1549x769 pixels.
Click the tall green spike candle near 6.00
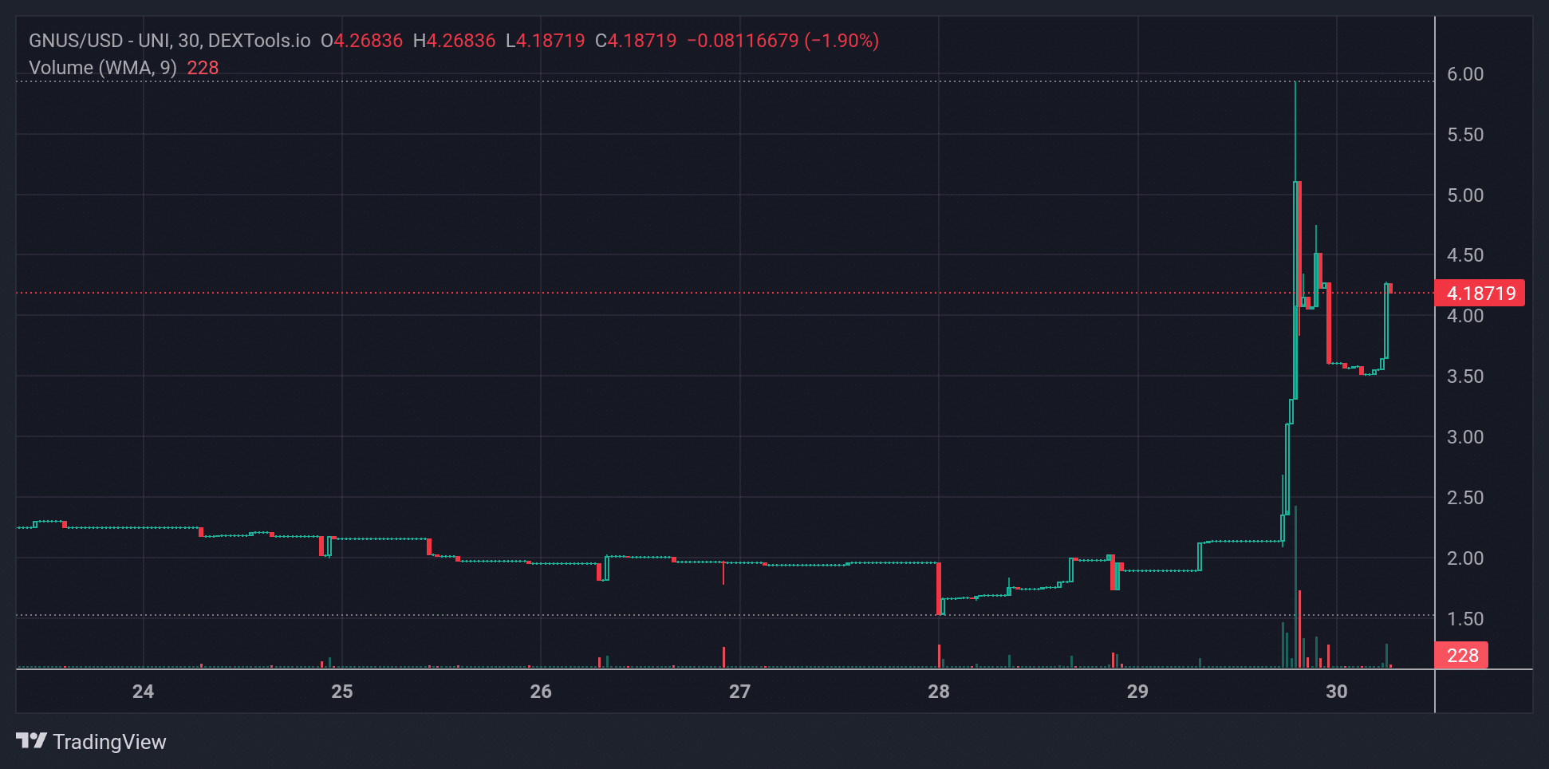[1295, 239]
